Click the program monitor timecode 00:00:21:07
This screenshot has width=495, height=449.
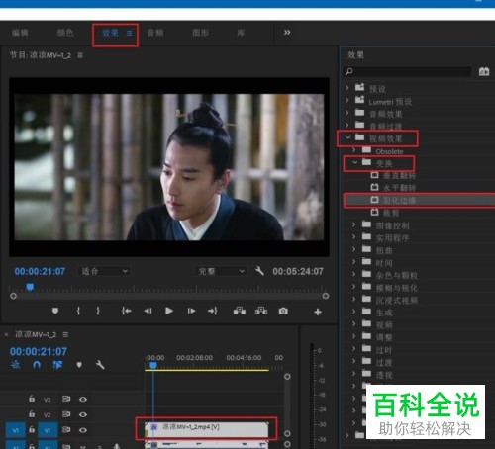40,272
